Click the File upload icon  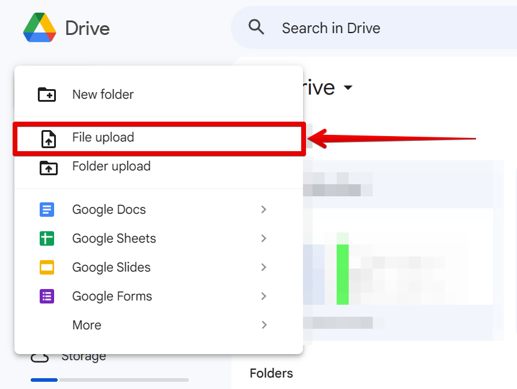(x=48, y=138)
